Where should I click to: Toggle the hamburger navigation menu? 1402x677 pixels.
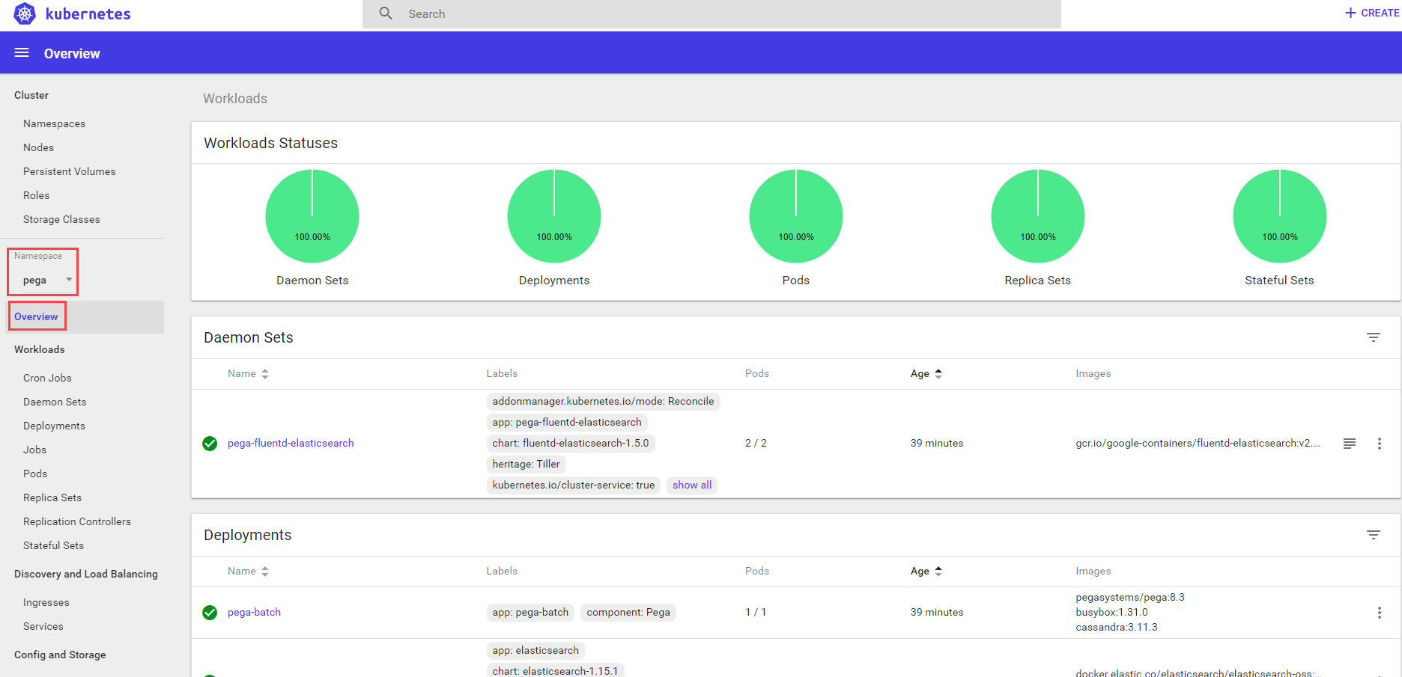tap(22, 53)
